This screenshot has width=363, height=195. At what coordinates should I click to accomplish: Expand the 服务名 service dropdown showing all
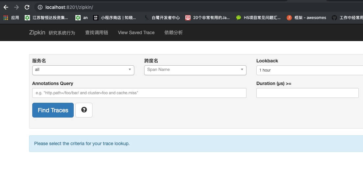point(83,70)
